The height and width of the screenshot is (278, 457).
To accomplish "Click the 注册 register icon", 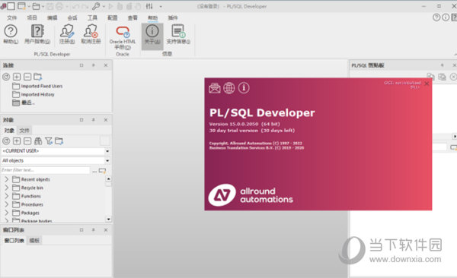I will 67,34.
